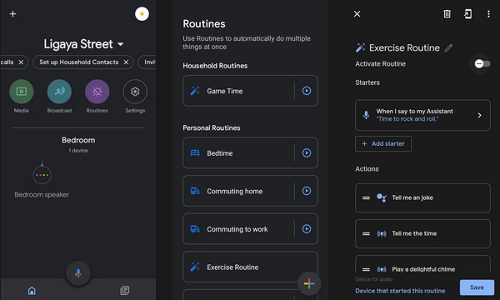This screenshot has width=500, height=300.
Task: Click the microphone icon in voice starter
Action: [367, 115]
